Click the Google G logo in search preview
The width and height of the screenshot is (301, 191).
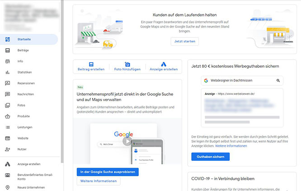(x=206, y=80)
